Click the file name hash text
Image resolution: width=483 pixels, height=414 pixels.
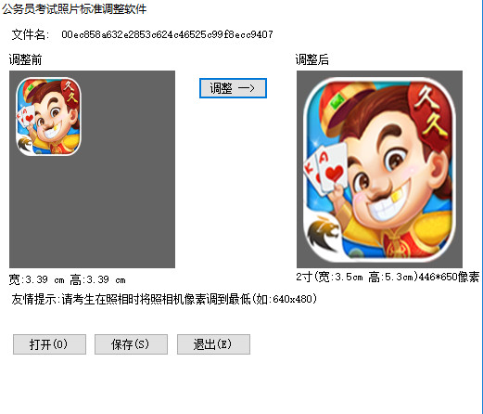(x=167, y=34)
